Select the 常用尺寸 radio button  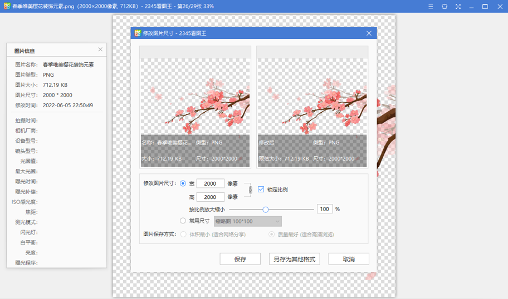pos(183,221)
